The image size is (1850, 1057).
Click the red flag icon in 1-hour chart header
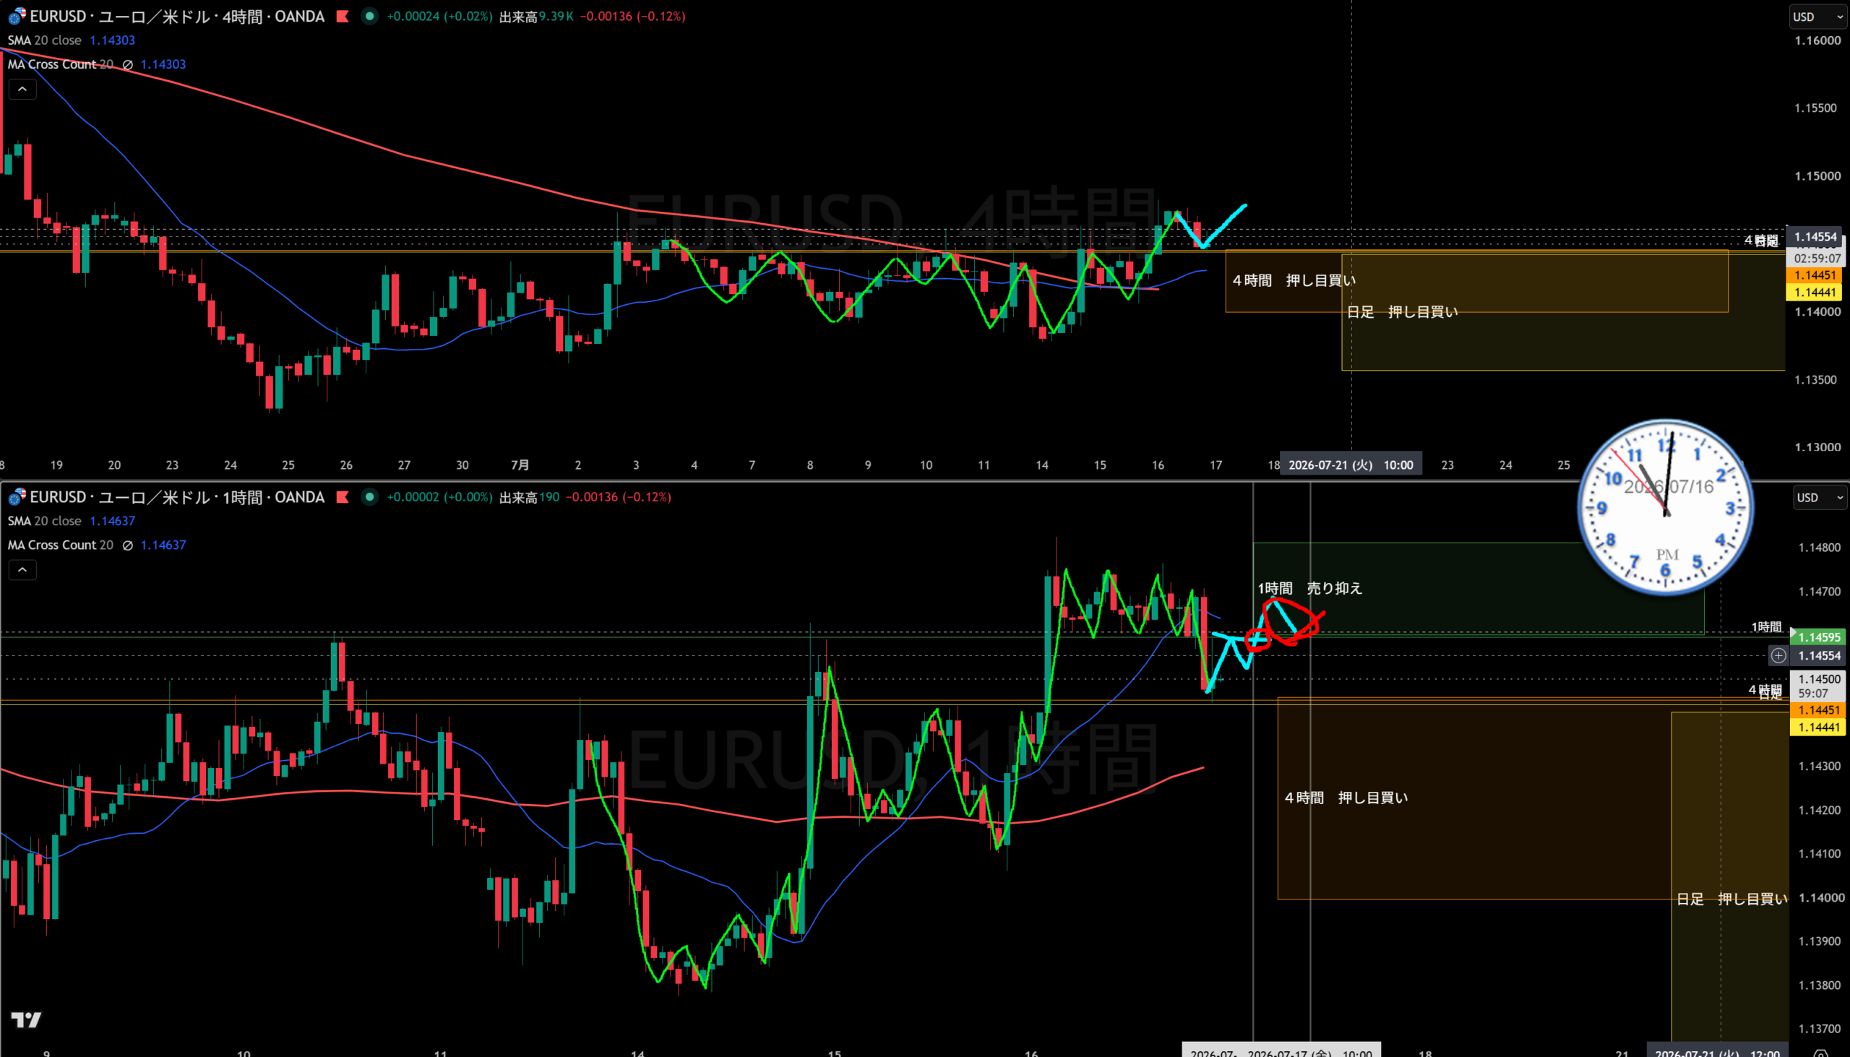[343, 497]
